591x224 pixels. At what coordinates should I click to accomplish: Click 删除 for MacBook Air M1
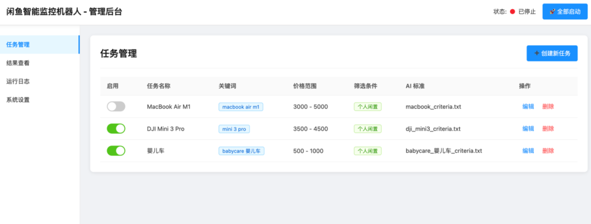click(548, 107)
